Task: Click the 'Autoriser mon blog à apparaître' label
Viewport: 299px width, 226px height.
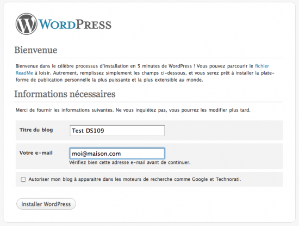Action: click(x=135, y=179)
